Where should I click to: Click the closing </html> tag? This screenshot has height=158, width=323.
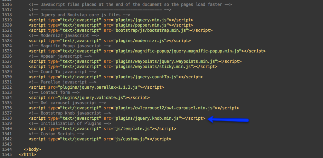[x=27, y=154]
